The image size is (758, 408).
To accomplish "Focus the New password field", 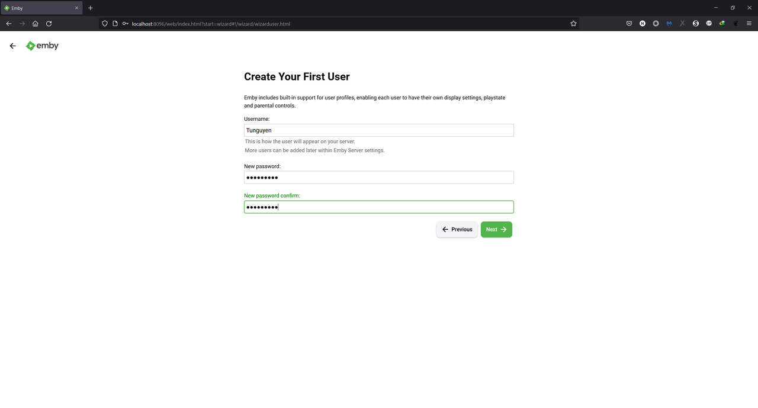I will tap(379, 178).
